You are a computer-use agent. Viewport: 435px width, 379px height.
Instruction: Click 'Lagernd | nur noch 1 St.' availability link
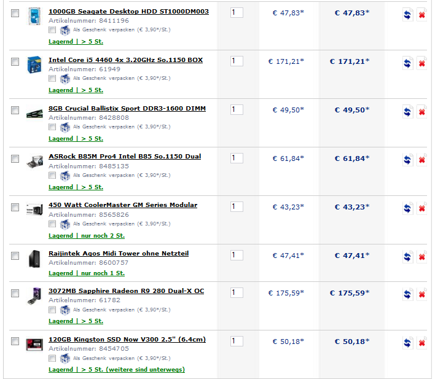(x=87, y=273)
